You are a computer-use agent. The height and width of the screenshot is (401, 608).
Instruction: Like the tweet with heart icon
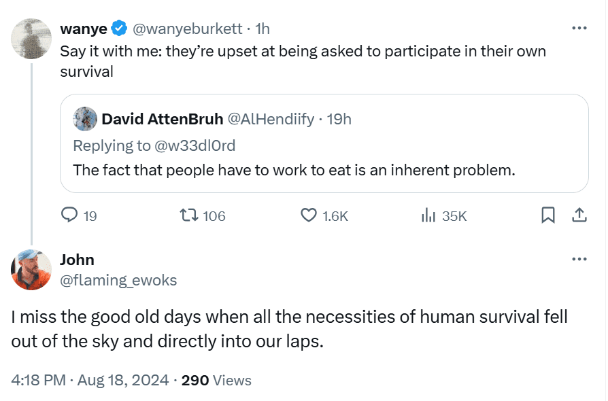point(309,215)
